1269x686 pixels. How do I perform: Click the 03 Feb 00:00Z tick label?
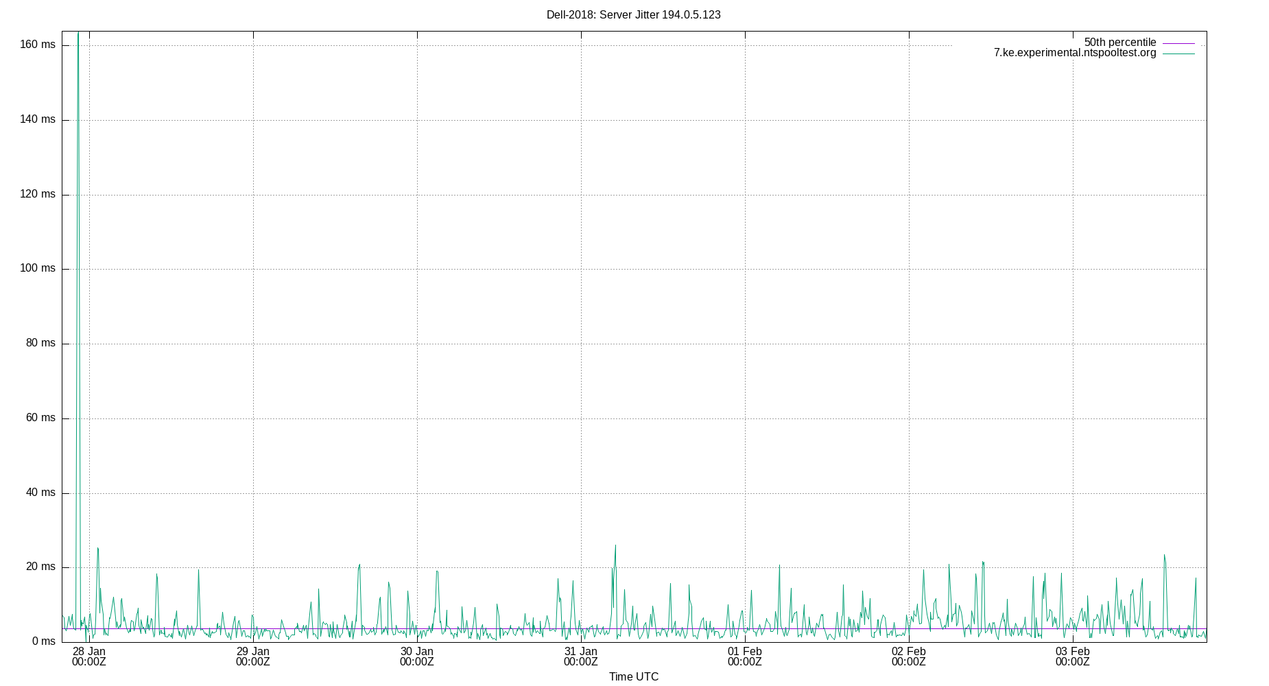click(x=1073, y=657)
